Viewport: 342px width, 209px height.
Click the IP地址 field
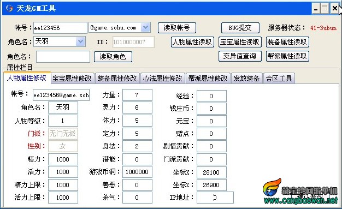point(215,198)
